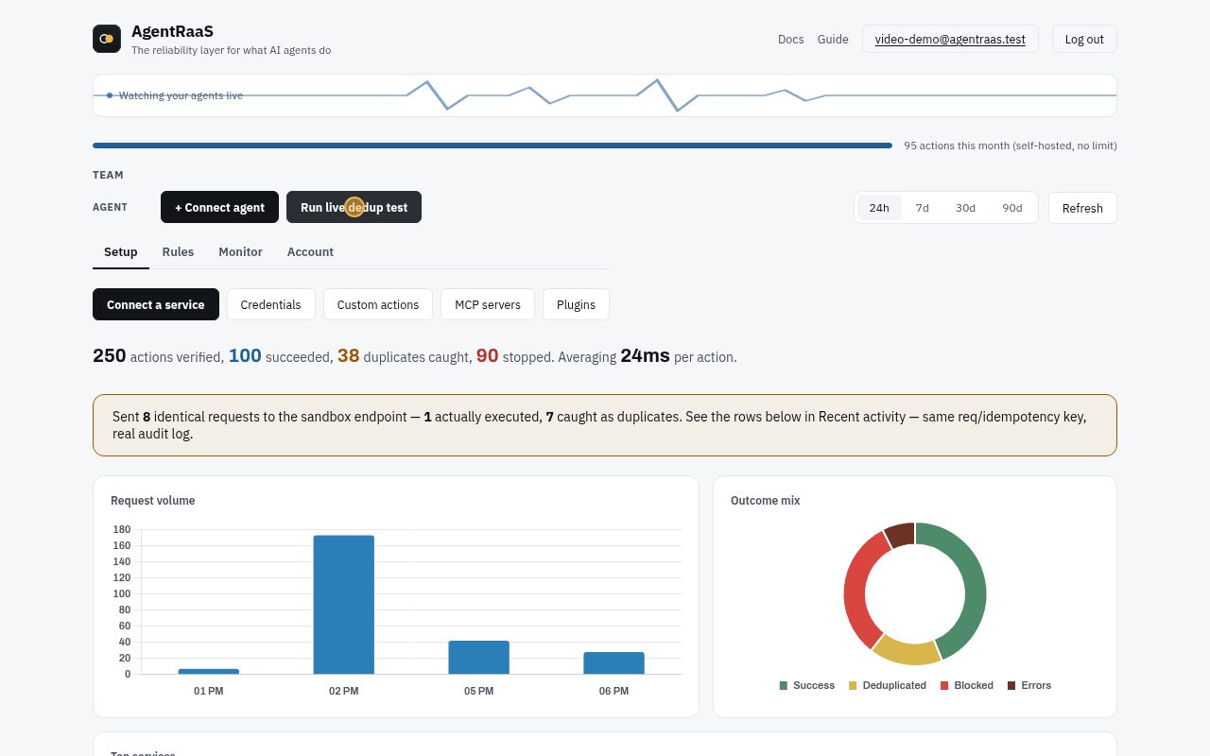Click the green Success legend swatch
The height and width of the screenshot is (756, 1210).
coord(784,685)
